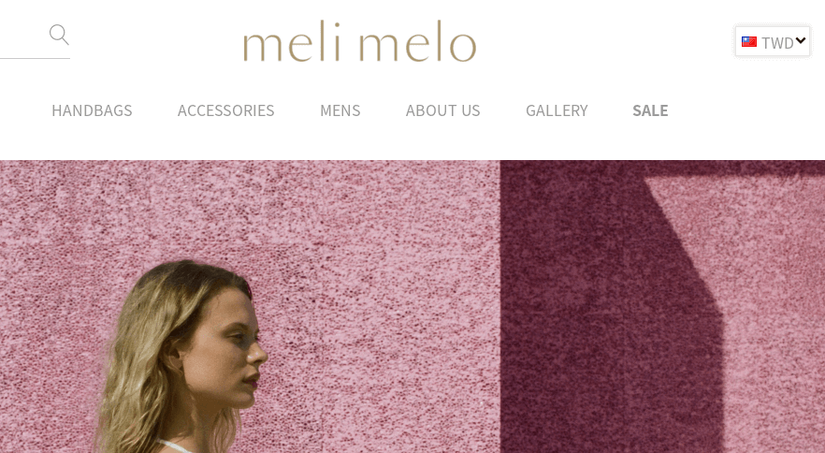Go to the bold SALE link
Viewport: 825px width, 453px height.
tap(650, 110)
